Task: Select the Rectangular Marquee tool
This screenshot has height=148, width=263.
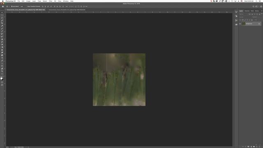Action: point(2,15)
